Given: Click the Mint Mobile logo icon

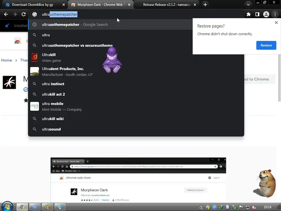Looking at the screenshot, I should pos(34,106).
